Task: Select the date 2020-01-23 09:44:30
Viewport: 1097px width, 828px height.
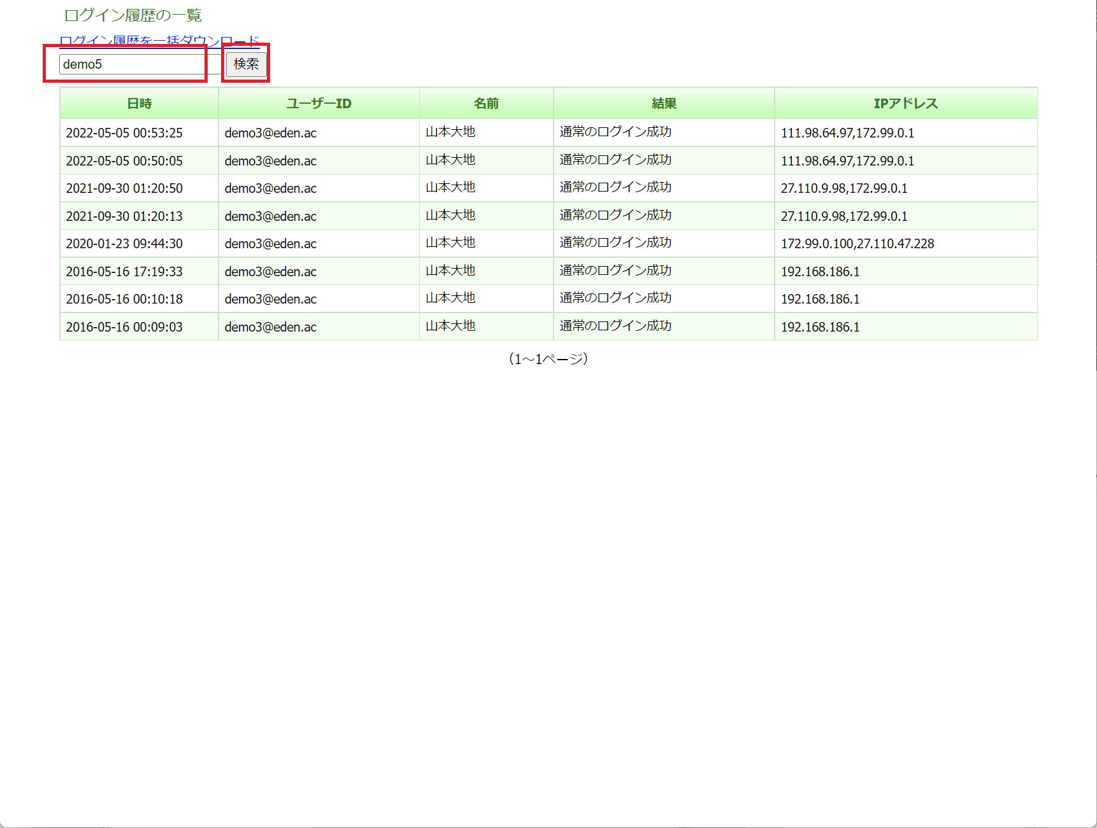Action: click(x=124, y=244)
